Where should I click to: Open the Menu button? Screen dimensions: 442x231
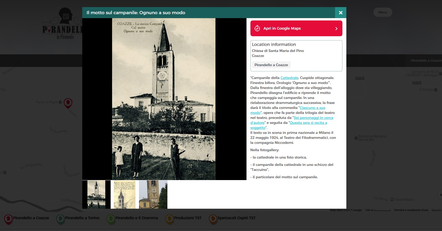click(x=383, y=12)
